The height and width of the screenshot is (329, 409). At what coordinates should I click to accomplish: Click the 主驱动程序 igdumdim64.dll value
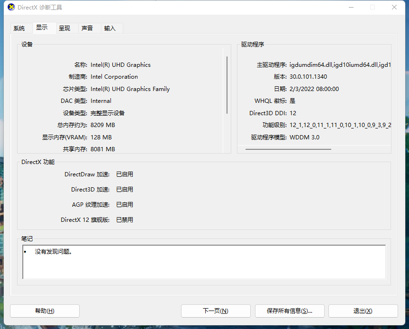pos(340,65)
